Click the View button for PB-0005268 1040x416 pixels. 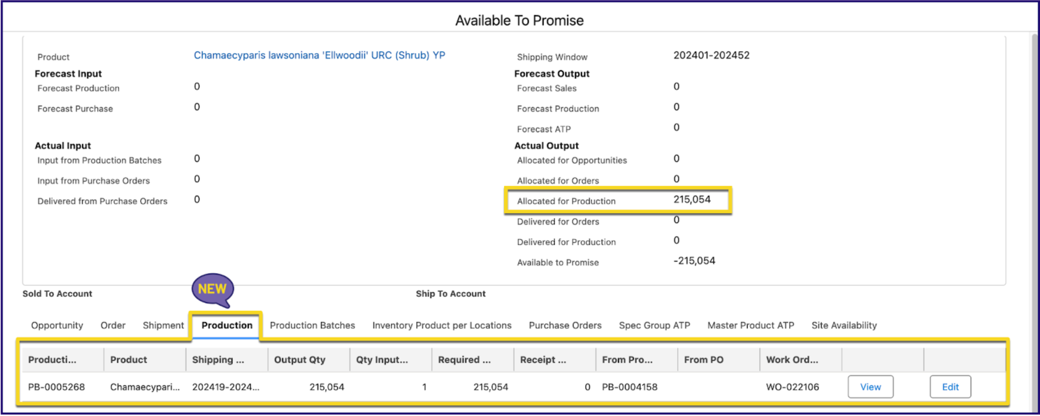point(870,387)
